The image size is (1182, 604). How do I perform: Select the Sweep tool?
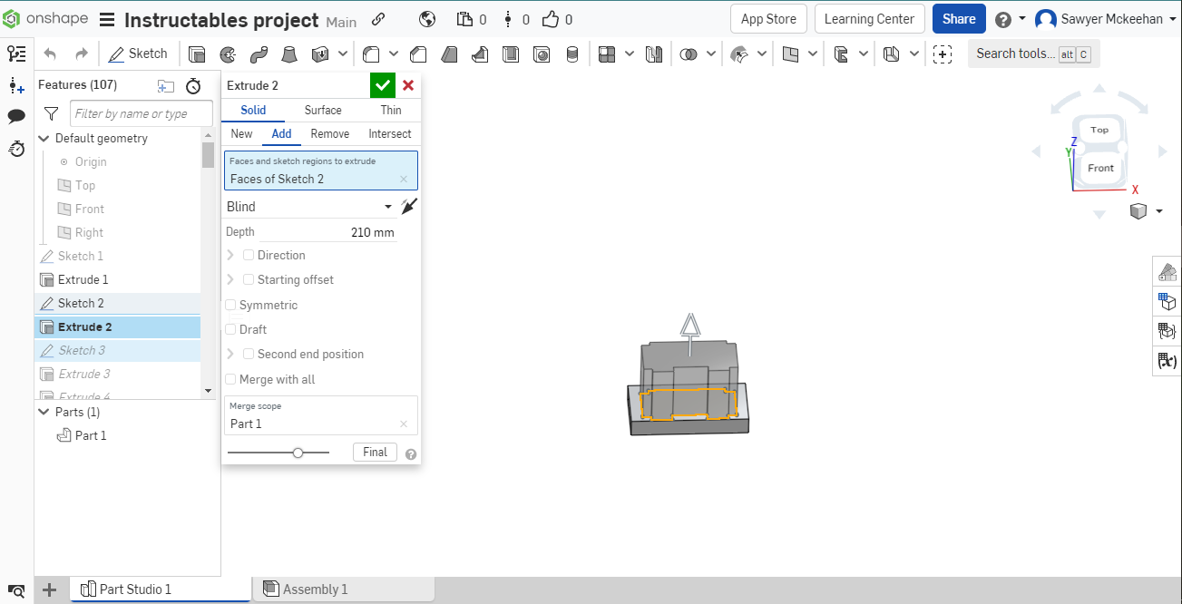[259, 54]
